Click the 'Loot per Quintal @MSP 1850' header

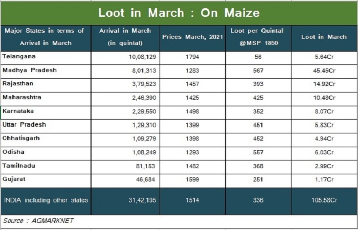click(258, 37)
